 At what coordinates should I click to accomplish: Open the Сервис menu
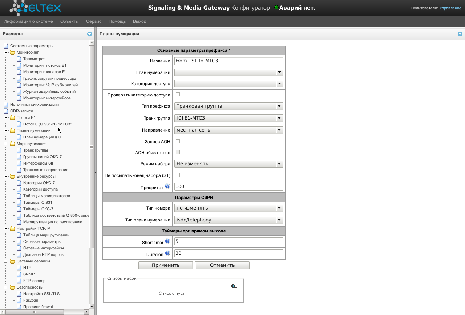[x=94, y=21]
